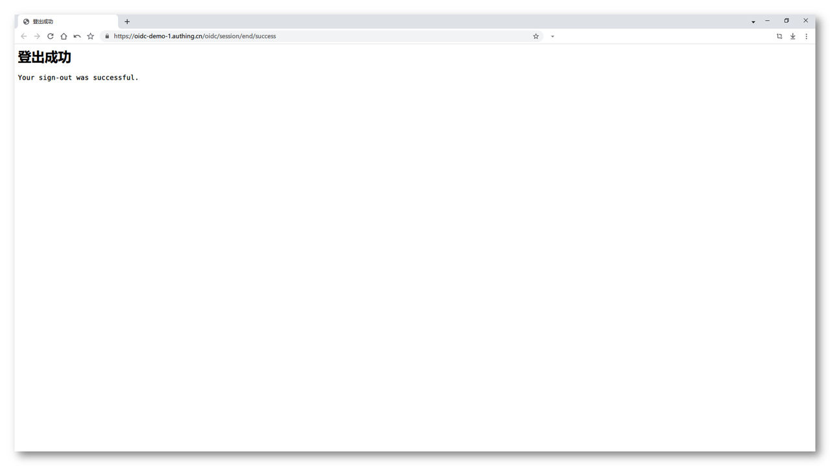Click the globe favicon on the tab
The width and height of the screenshot is (830, 466).
coord(26,21)
